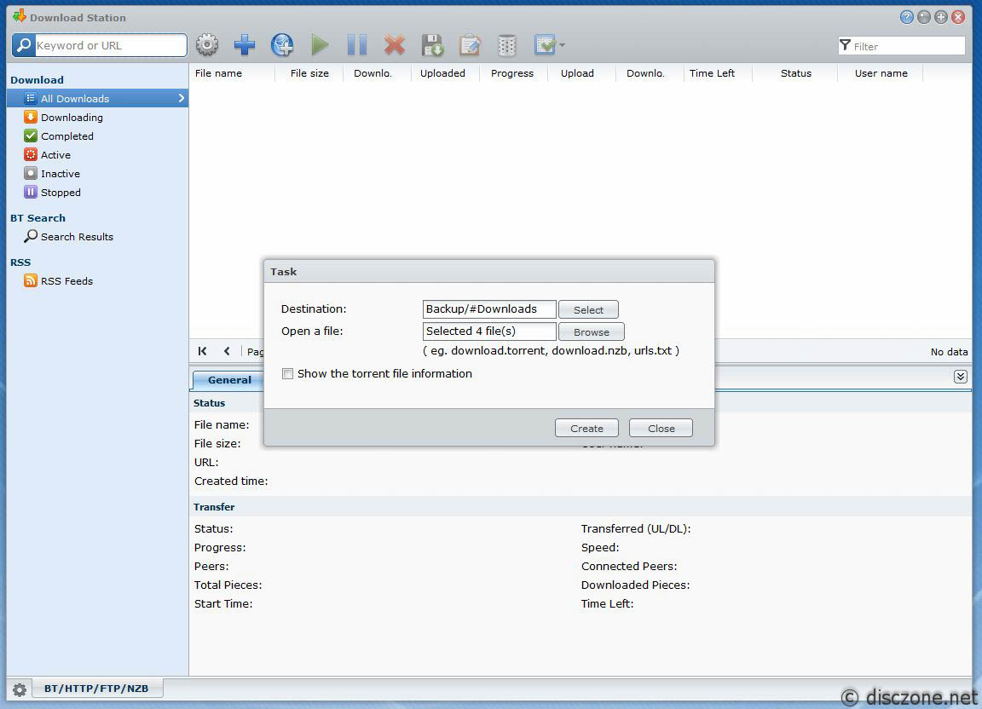Image resolution: width=982 pixels, height=709 pixels.
Task: Click the Search Results magnifier icon
Action: [x=30, y=236]
